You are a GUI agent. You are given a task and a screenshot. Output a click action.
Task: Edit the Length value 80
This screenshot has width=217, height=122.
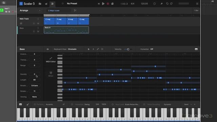pos(35,80)
